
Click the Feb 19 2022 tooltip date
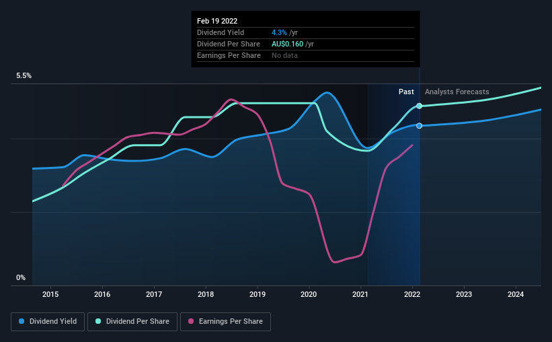coord(217,21)
